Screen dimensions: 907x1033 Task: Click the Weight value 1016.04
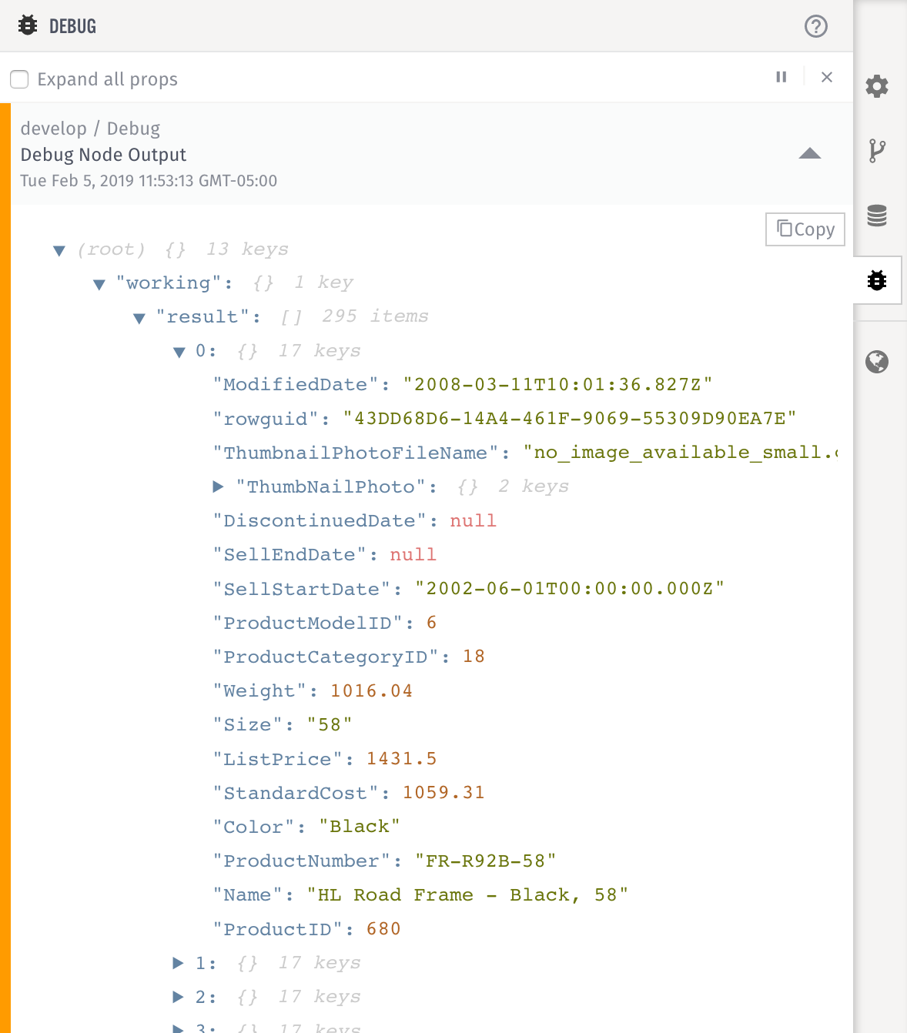click(372, 691)
